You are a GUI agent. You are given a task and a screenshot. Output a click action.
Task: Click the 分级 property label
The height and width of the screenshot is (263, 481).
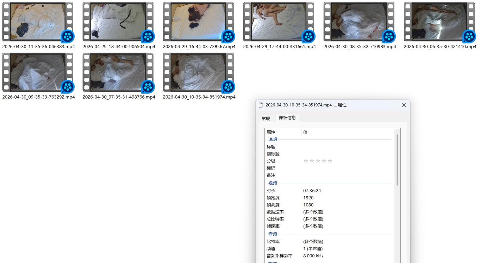(271, 161)
